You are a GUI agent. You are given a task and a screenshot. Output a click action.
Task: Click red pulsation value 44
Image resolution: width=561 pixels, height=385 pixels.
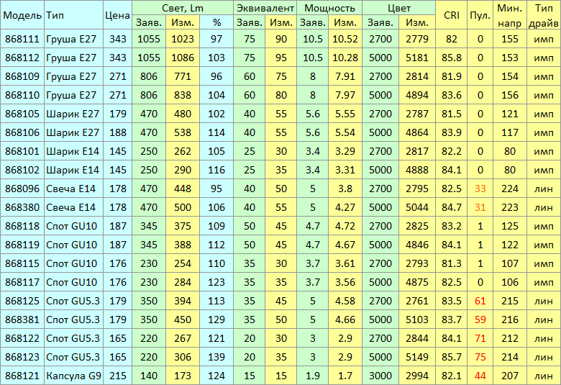coord(480,376)
